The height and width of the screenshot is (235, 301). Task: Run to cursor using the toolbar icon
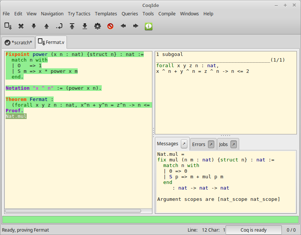59,26
